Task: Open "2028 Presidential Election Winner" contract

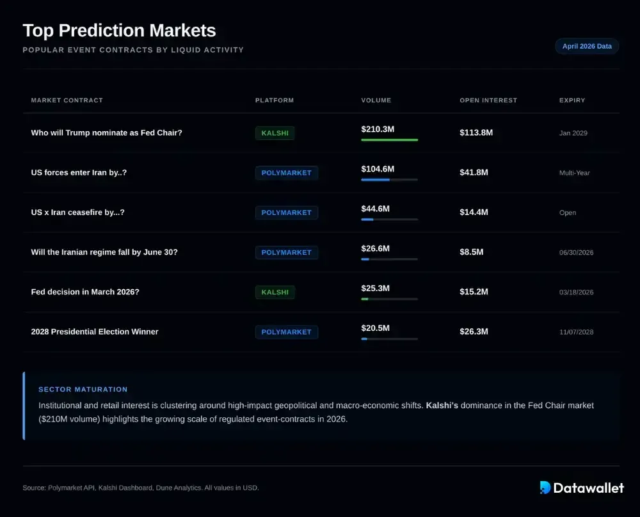Action: pos(94,332)
